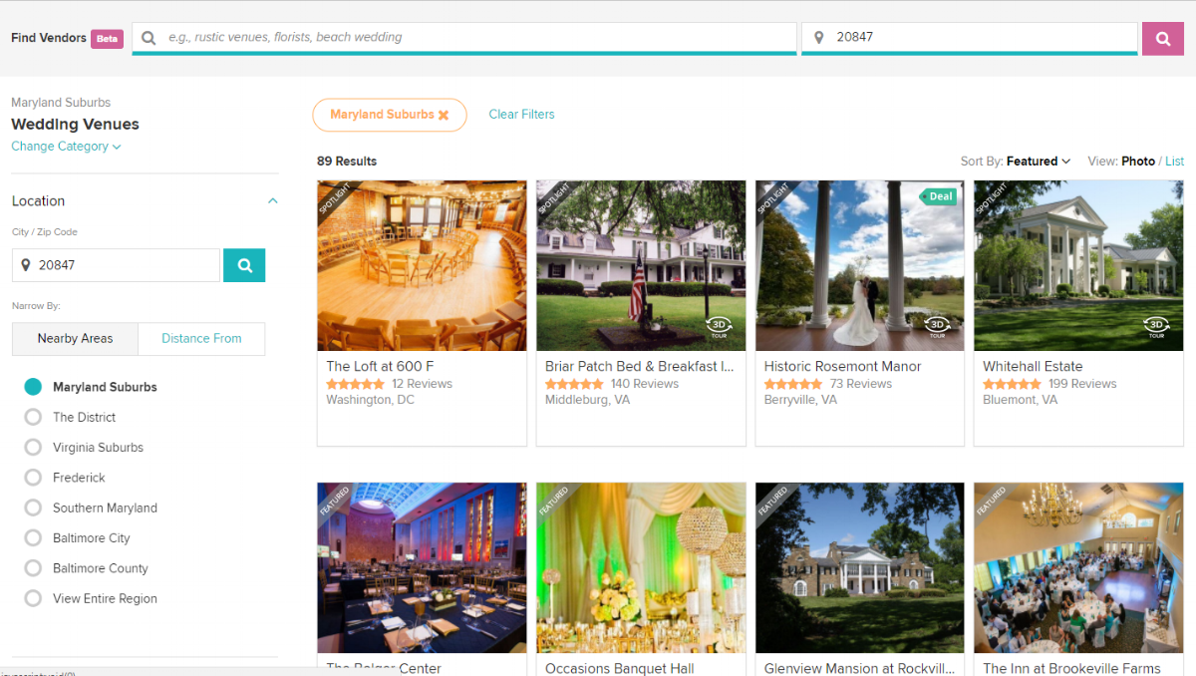Screen dimensions: 1196x676
Task: Click the pink search button in the top bar
Action: point(1162,39)
